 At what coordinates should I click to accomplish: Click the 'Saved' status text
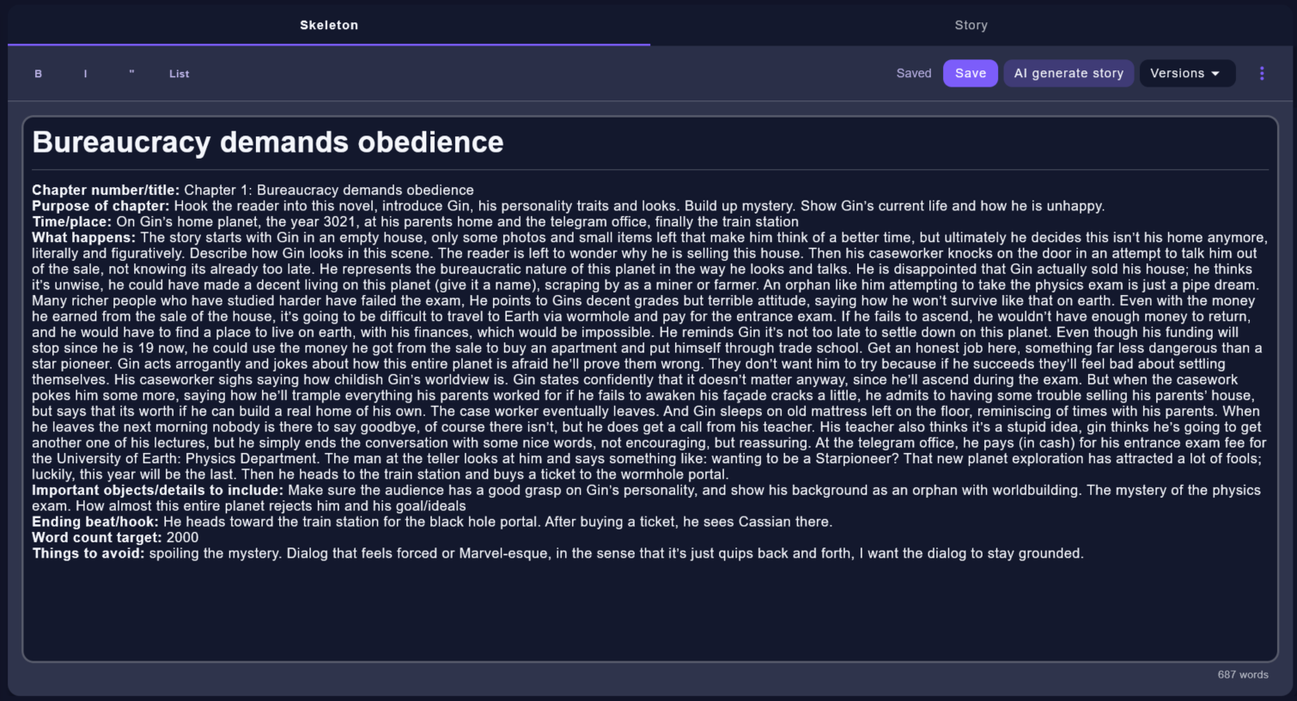(913, 74)
